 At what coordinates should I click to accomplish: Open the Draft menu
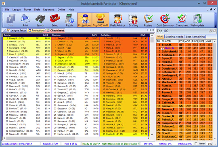[37, 10]
